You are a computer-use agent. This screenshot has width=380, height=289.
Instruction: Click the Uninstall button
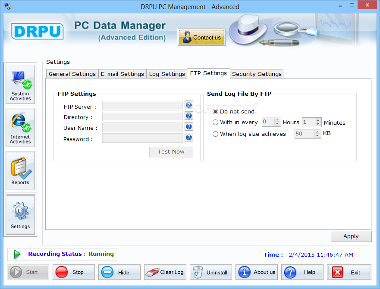click(x=211, y=272)
